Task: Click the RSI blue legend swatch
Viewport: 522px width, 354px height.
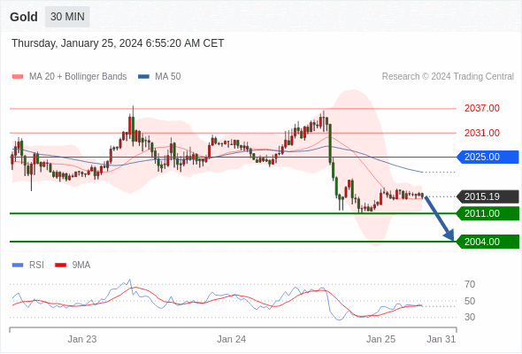Action: click(x=18, y=265)
